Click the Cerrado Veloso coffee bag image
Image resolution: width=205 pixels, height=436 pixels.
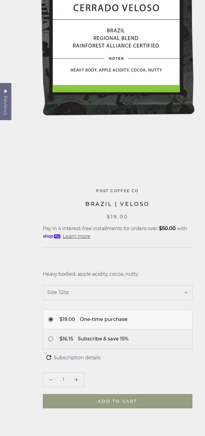coord(118,57)
